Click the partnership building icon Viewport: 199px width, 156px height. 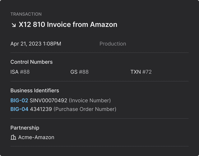[13, 137]
